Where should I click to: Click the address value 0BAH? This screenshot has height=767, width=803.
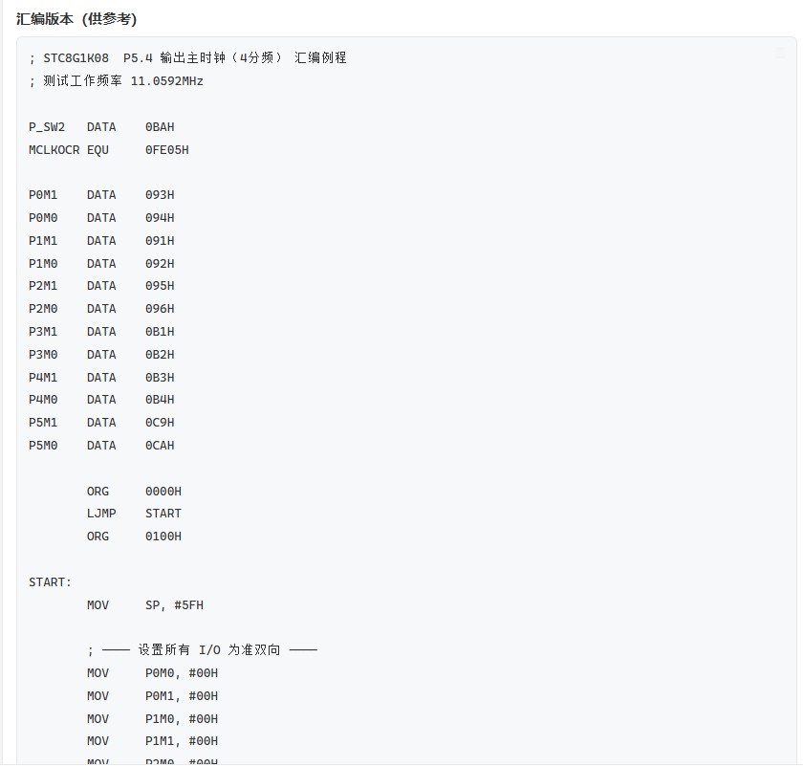click(x=160, y=127)
